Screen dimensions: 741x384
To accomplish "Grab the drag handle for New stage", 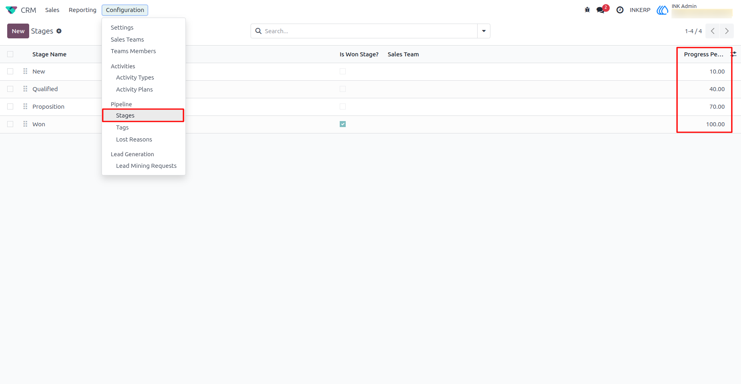I will click(x=25, y=72).
